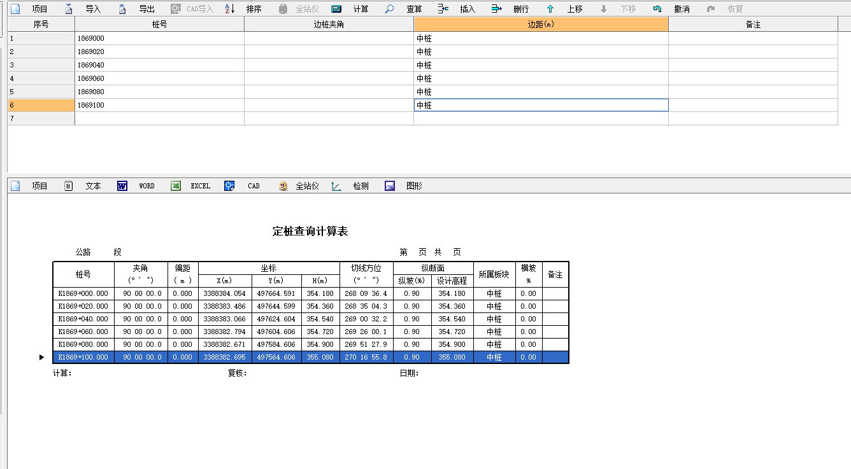Click the empty 桩号 cell in row 7

pos(159,118)
